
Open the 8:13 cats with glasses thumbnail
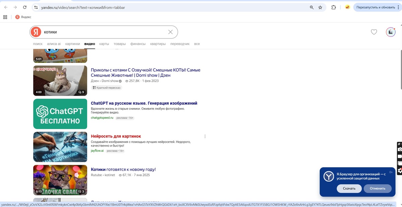60,180
